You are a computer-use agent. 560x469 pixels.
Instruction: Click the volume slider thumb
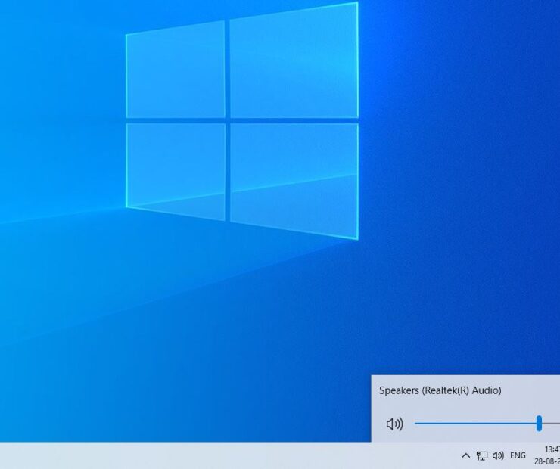[539, 424]
